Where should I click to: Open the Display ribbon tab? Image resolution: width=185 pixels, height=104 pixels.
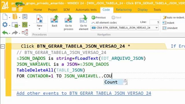(x=143, y=10)
